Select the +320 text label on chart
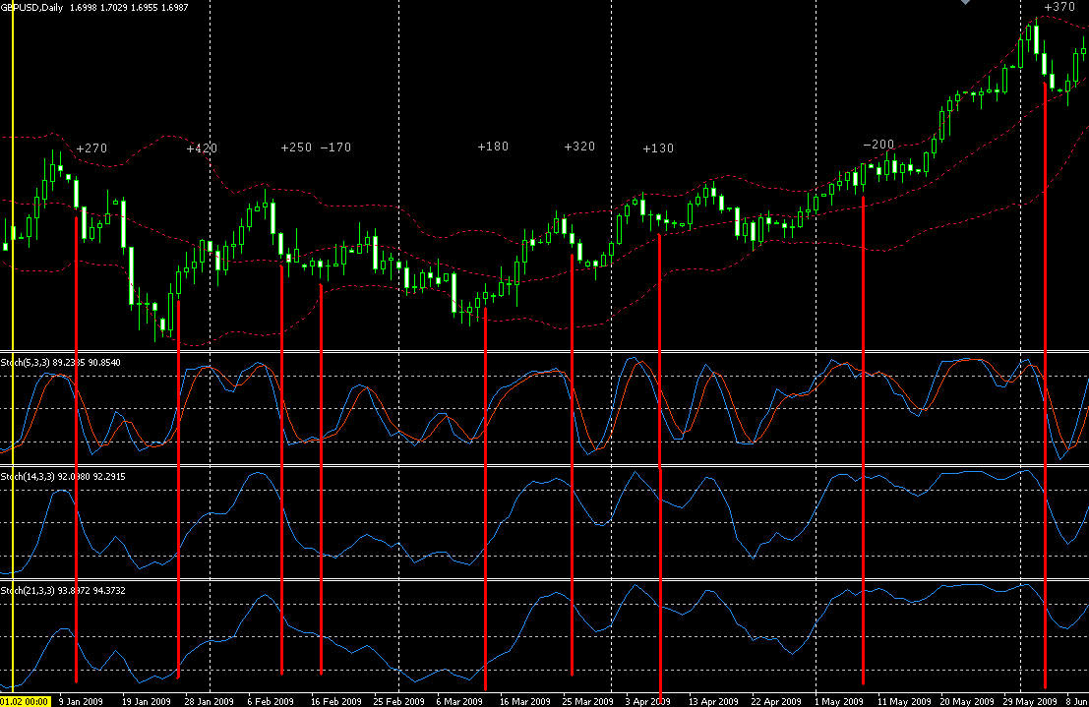The height and width of the screenshot is (707, 1089). (580, 147)
